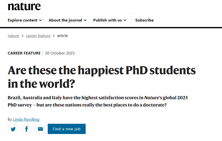Image resolution: width=222 pixels, height=141 pixels.
Task: Open the career feature breadcrumb link
Action: click(x=38, y=36)
